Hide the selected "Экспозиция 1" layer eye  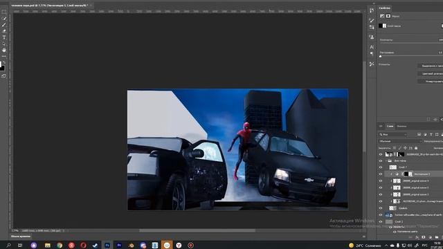tap(381, 174)
